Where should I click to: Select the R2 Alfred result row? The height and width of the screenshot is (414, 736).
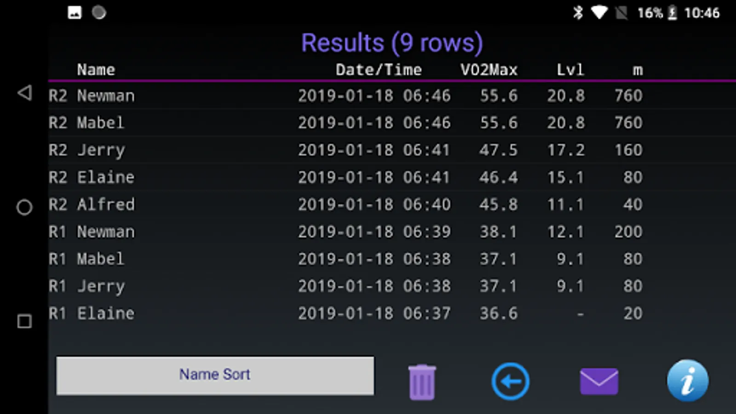coord(345,204)
